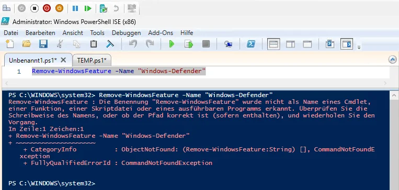Save the script with floppy disk icon

pos(43,44)
